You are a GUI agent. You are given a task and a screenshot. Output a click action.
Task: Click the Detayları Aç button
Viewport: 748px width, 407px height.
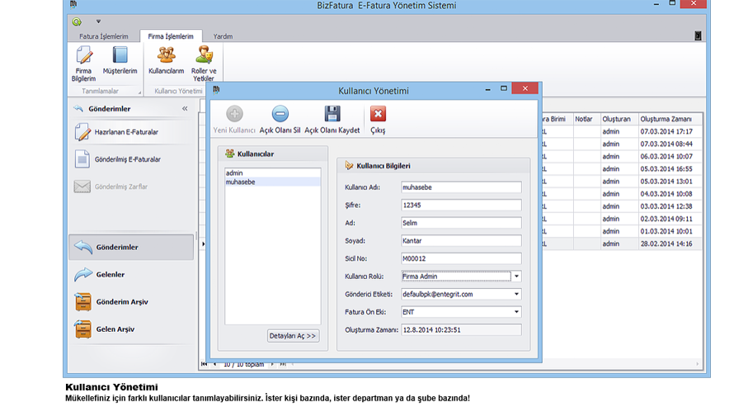coord(293,337)
